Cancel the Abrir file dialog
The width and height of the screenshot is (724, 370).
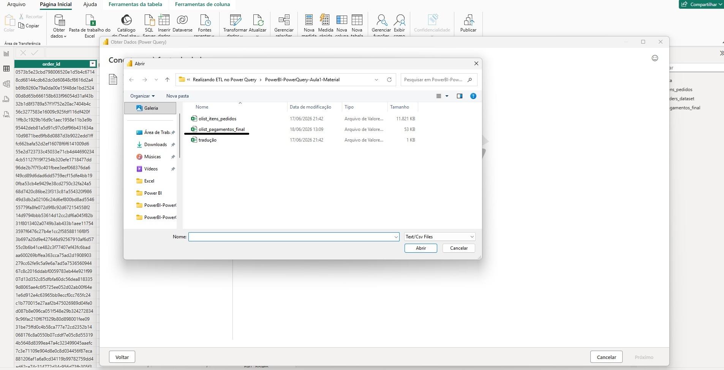(459, 248)
